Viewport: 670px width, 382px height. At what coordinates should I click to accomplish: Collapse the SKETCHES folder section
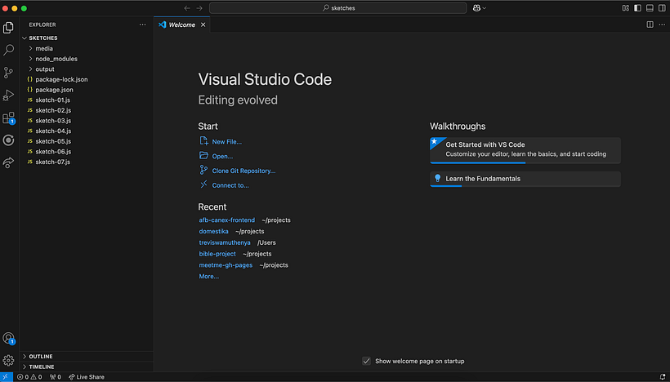coord(87,38)
